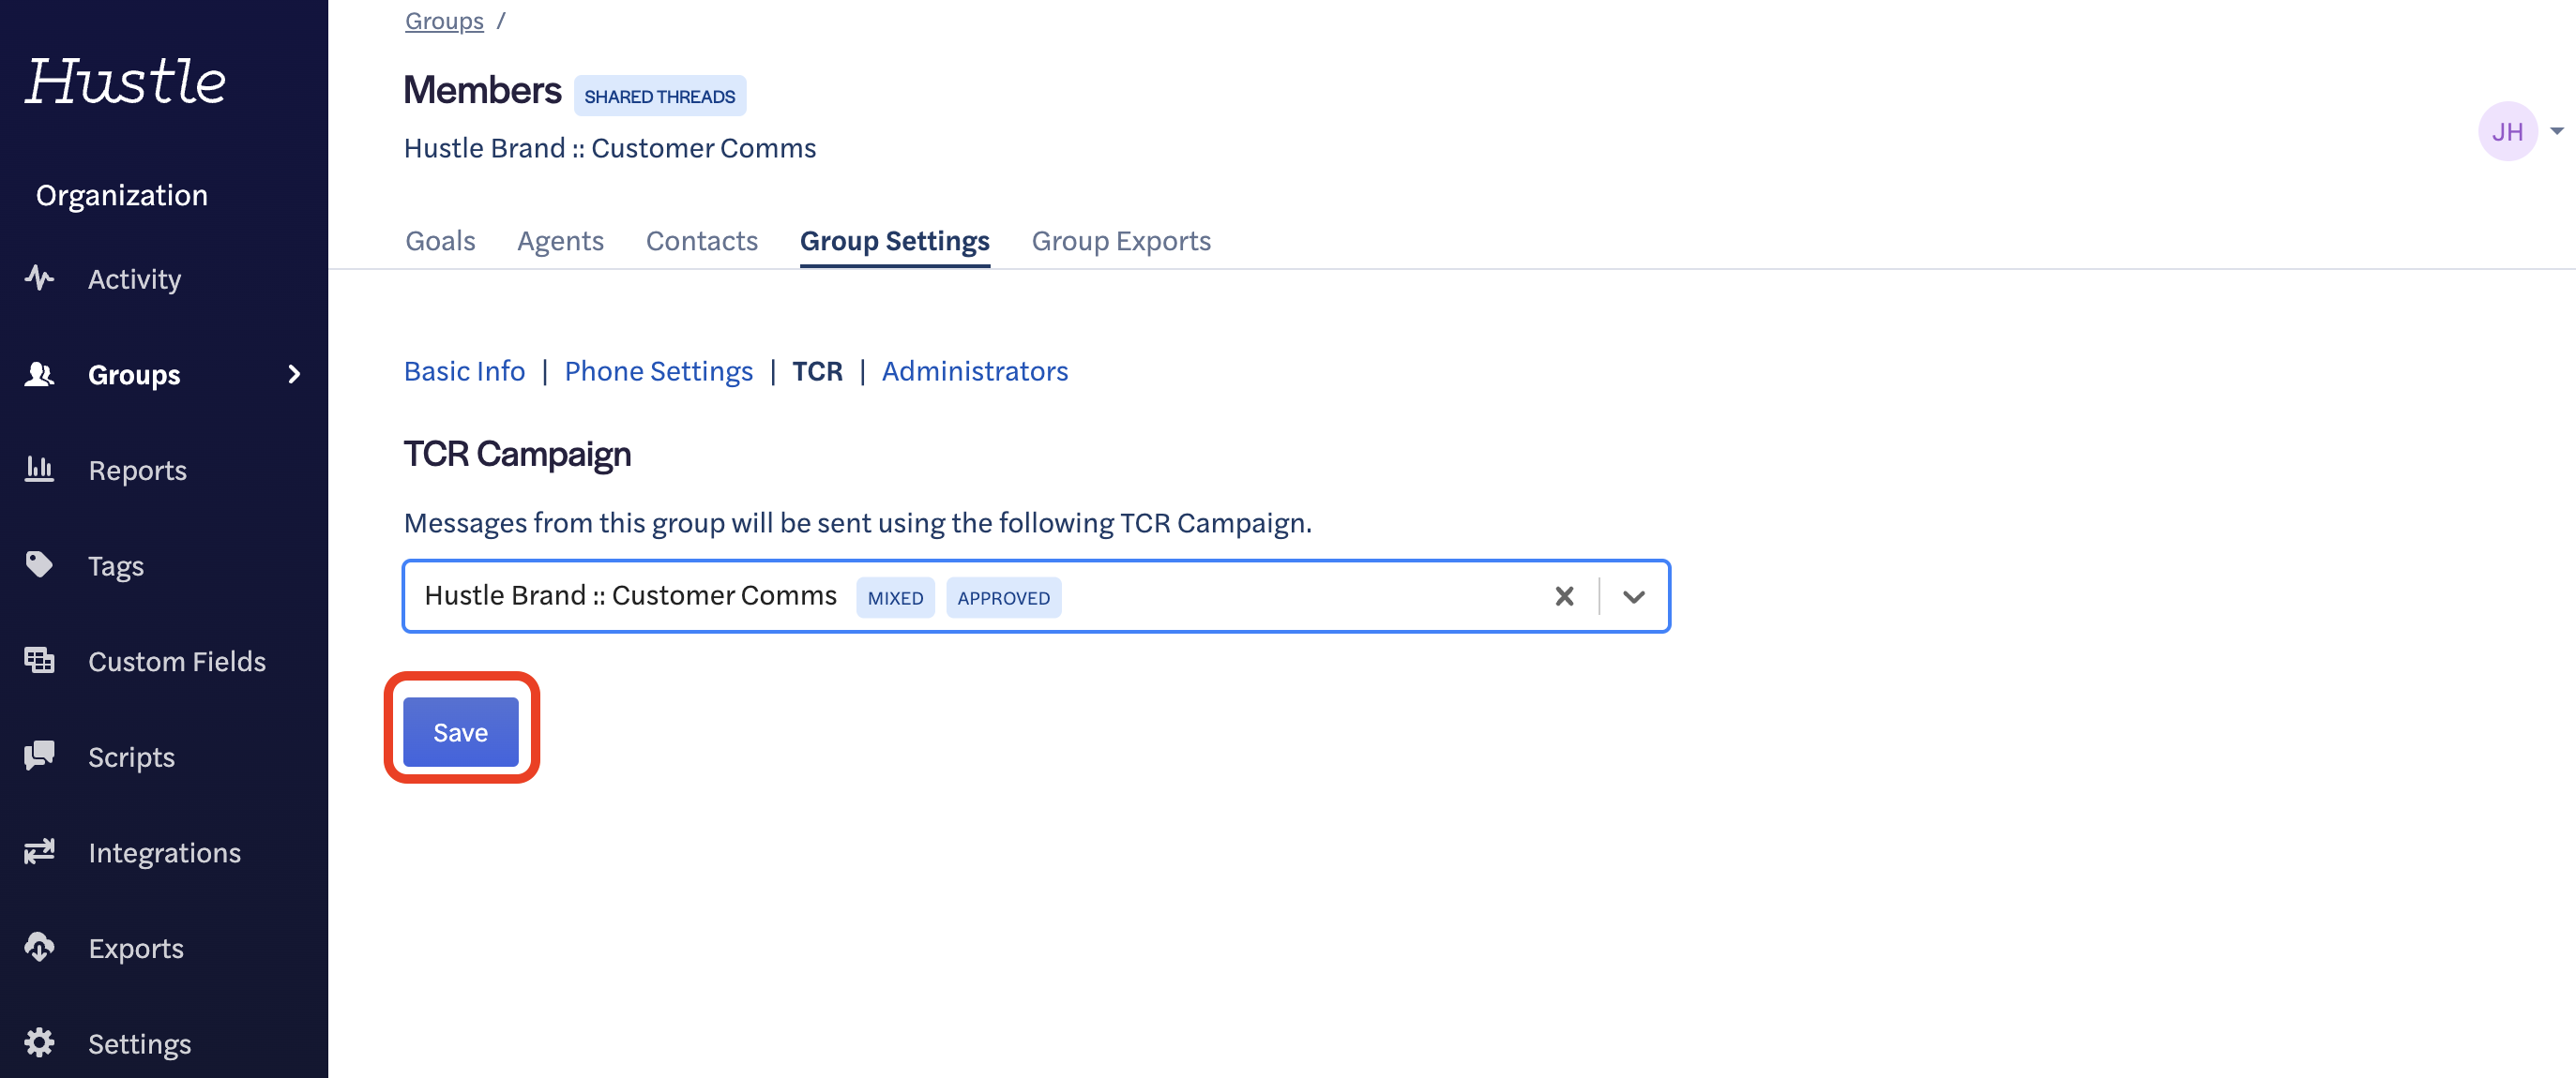
Task: Focus the TCR Campaign select field
Action: click(1036, 596)
